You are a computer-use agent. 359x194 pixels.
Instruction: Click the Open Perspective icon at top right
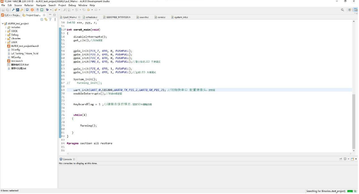pos(350,10)
